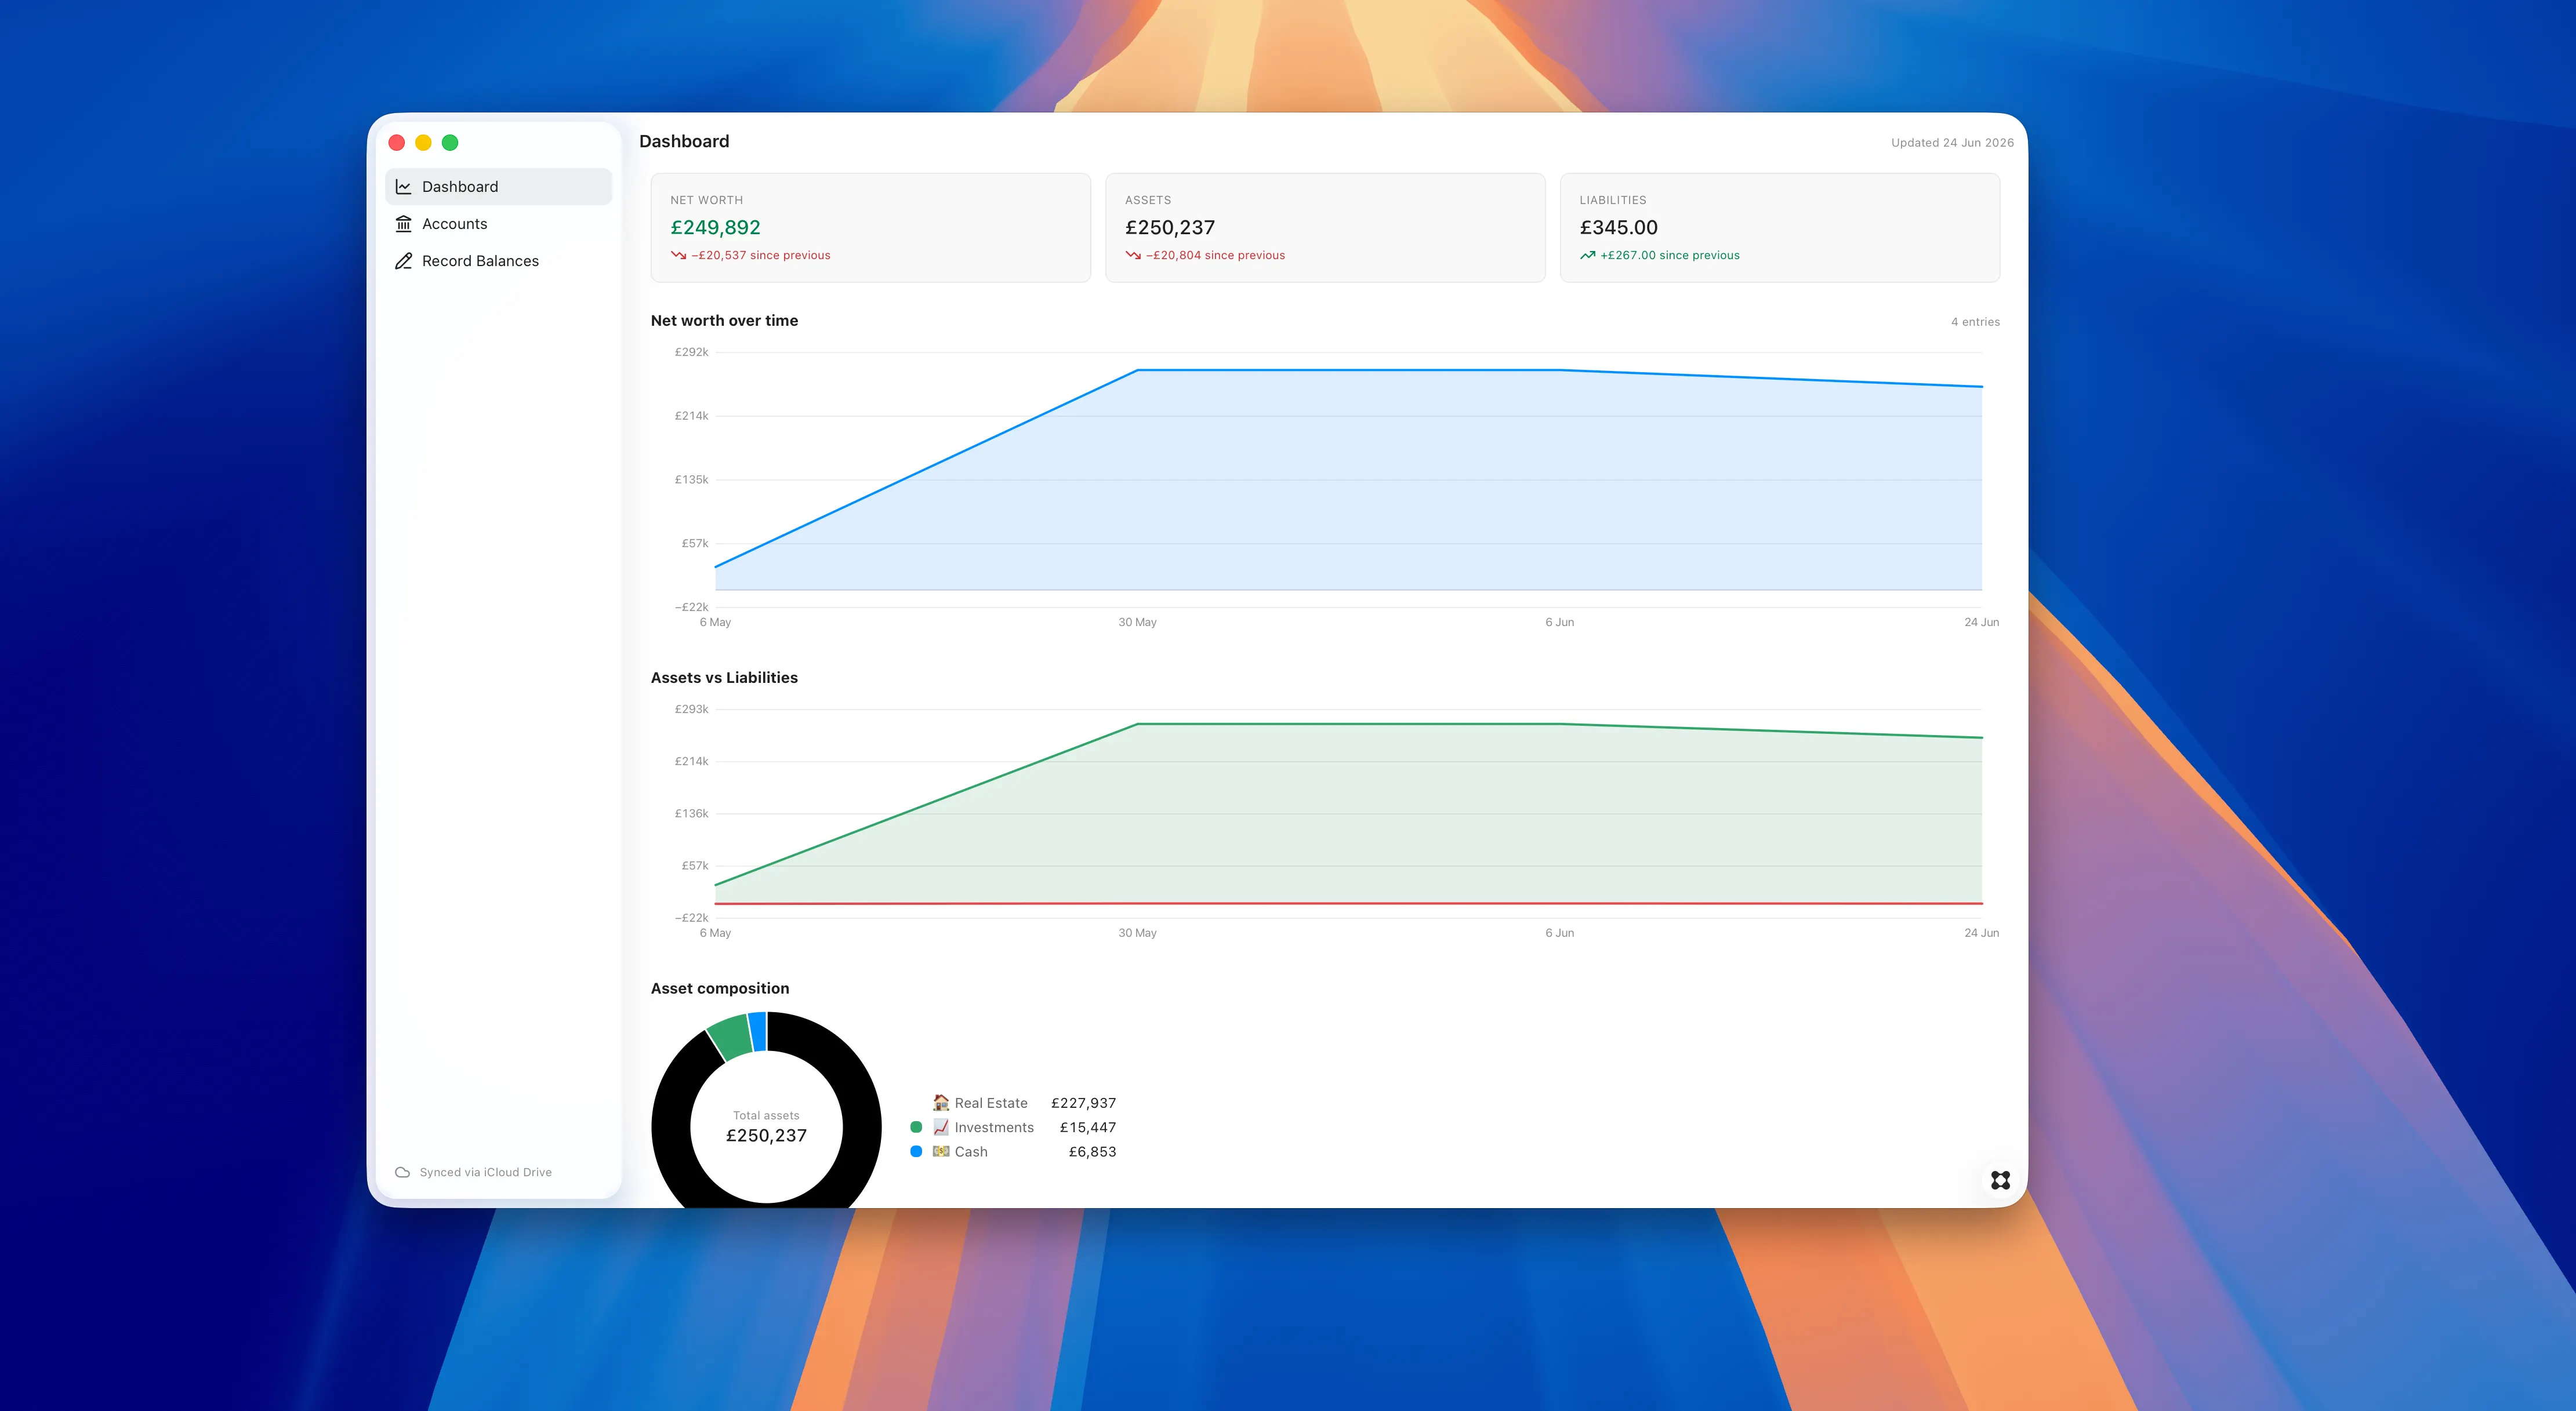Click the red liabilities line in chart
The image size is (2576, 1411).
point(1348,903)
